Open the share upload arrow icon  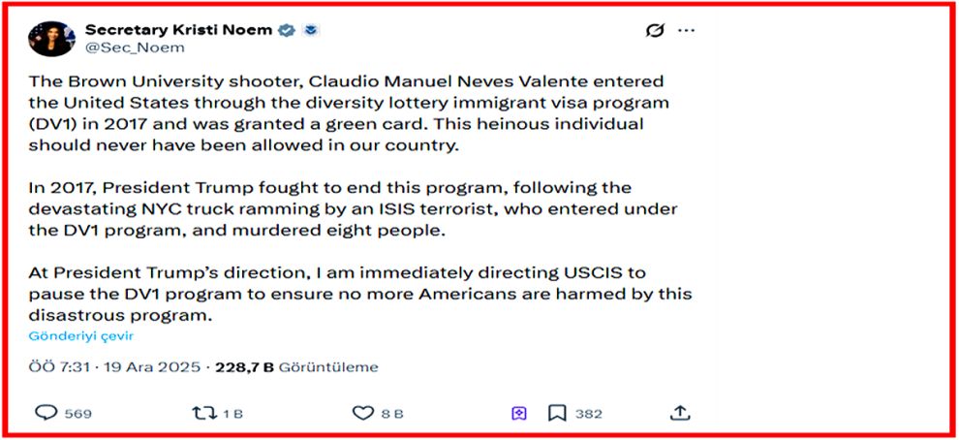pos(680,413)
